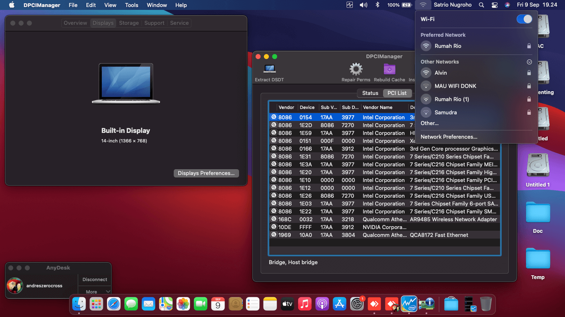565x317 pixels.
Task: Click the Vendor Name column header
Action: tap(385, 107)
